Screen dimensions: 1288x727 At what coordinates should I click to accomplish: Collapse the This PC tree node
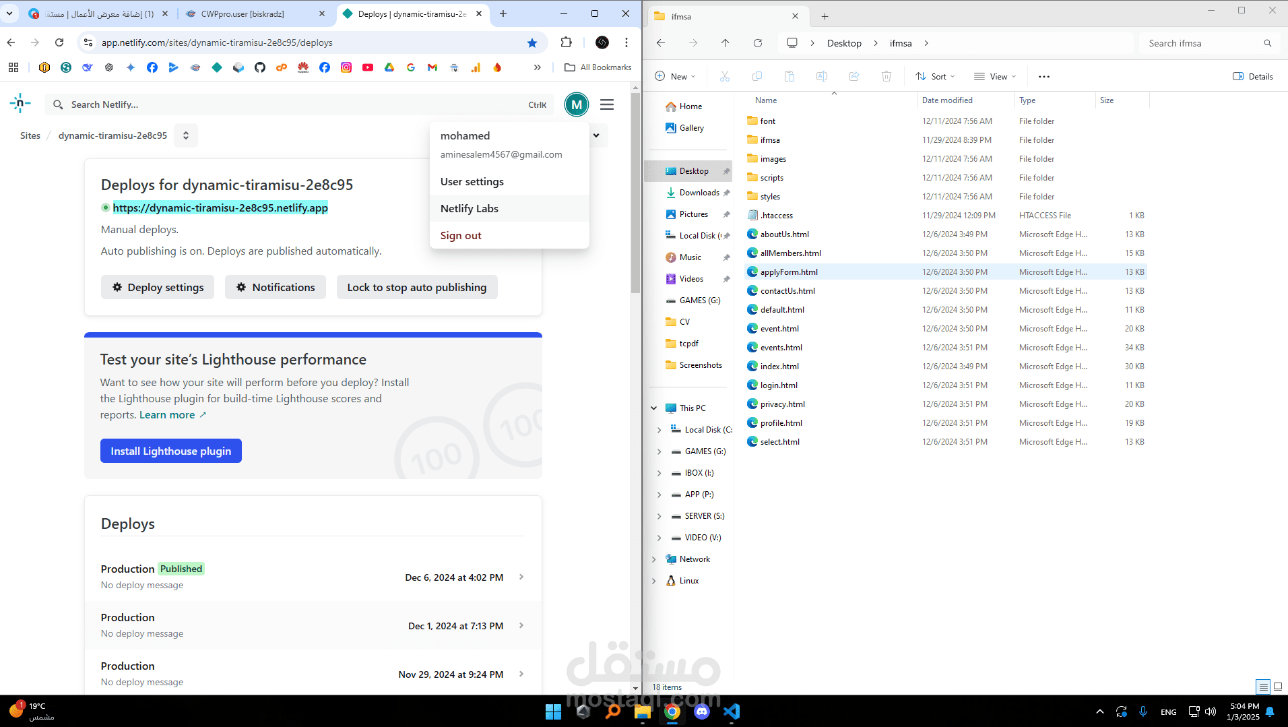point(653,408)
